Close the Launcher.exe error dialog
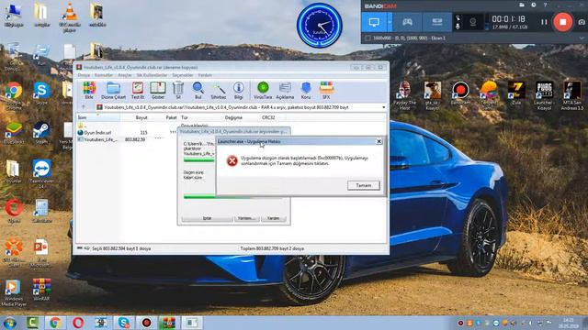The image size is (588, 330). point(379,141)
